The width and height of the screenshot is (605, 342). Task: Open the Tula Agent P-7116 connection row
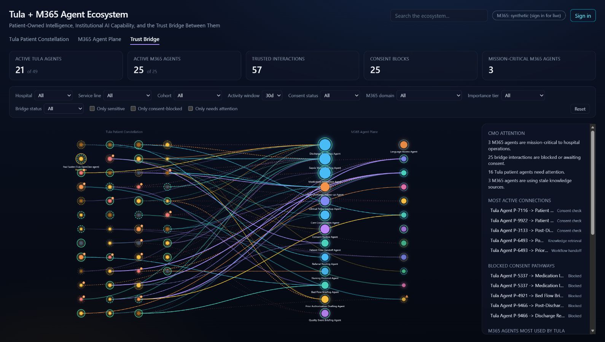536,211
